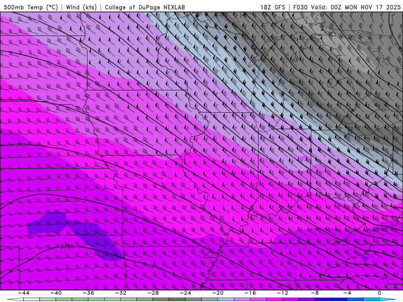Click the -40 color scale label
The width and height of the screenshot is (403, 302).
coord(56,293)
